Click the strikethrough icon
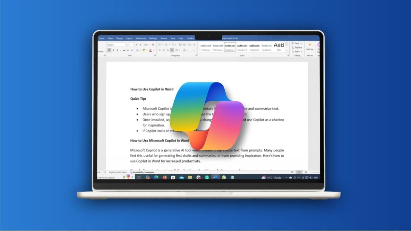The image size is (411, 231). click(x=124, y=50)
